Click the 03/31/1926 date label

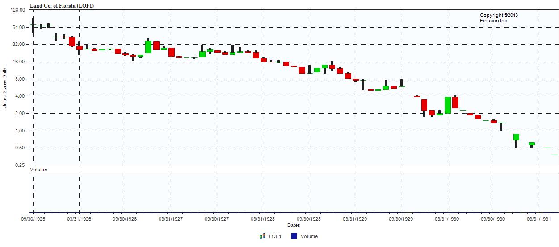click(x=79, y=219)
